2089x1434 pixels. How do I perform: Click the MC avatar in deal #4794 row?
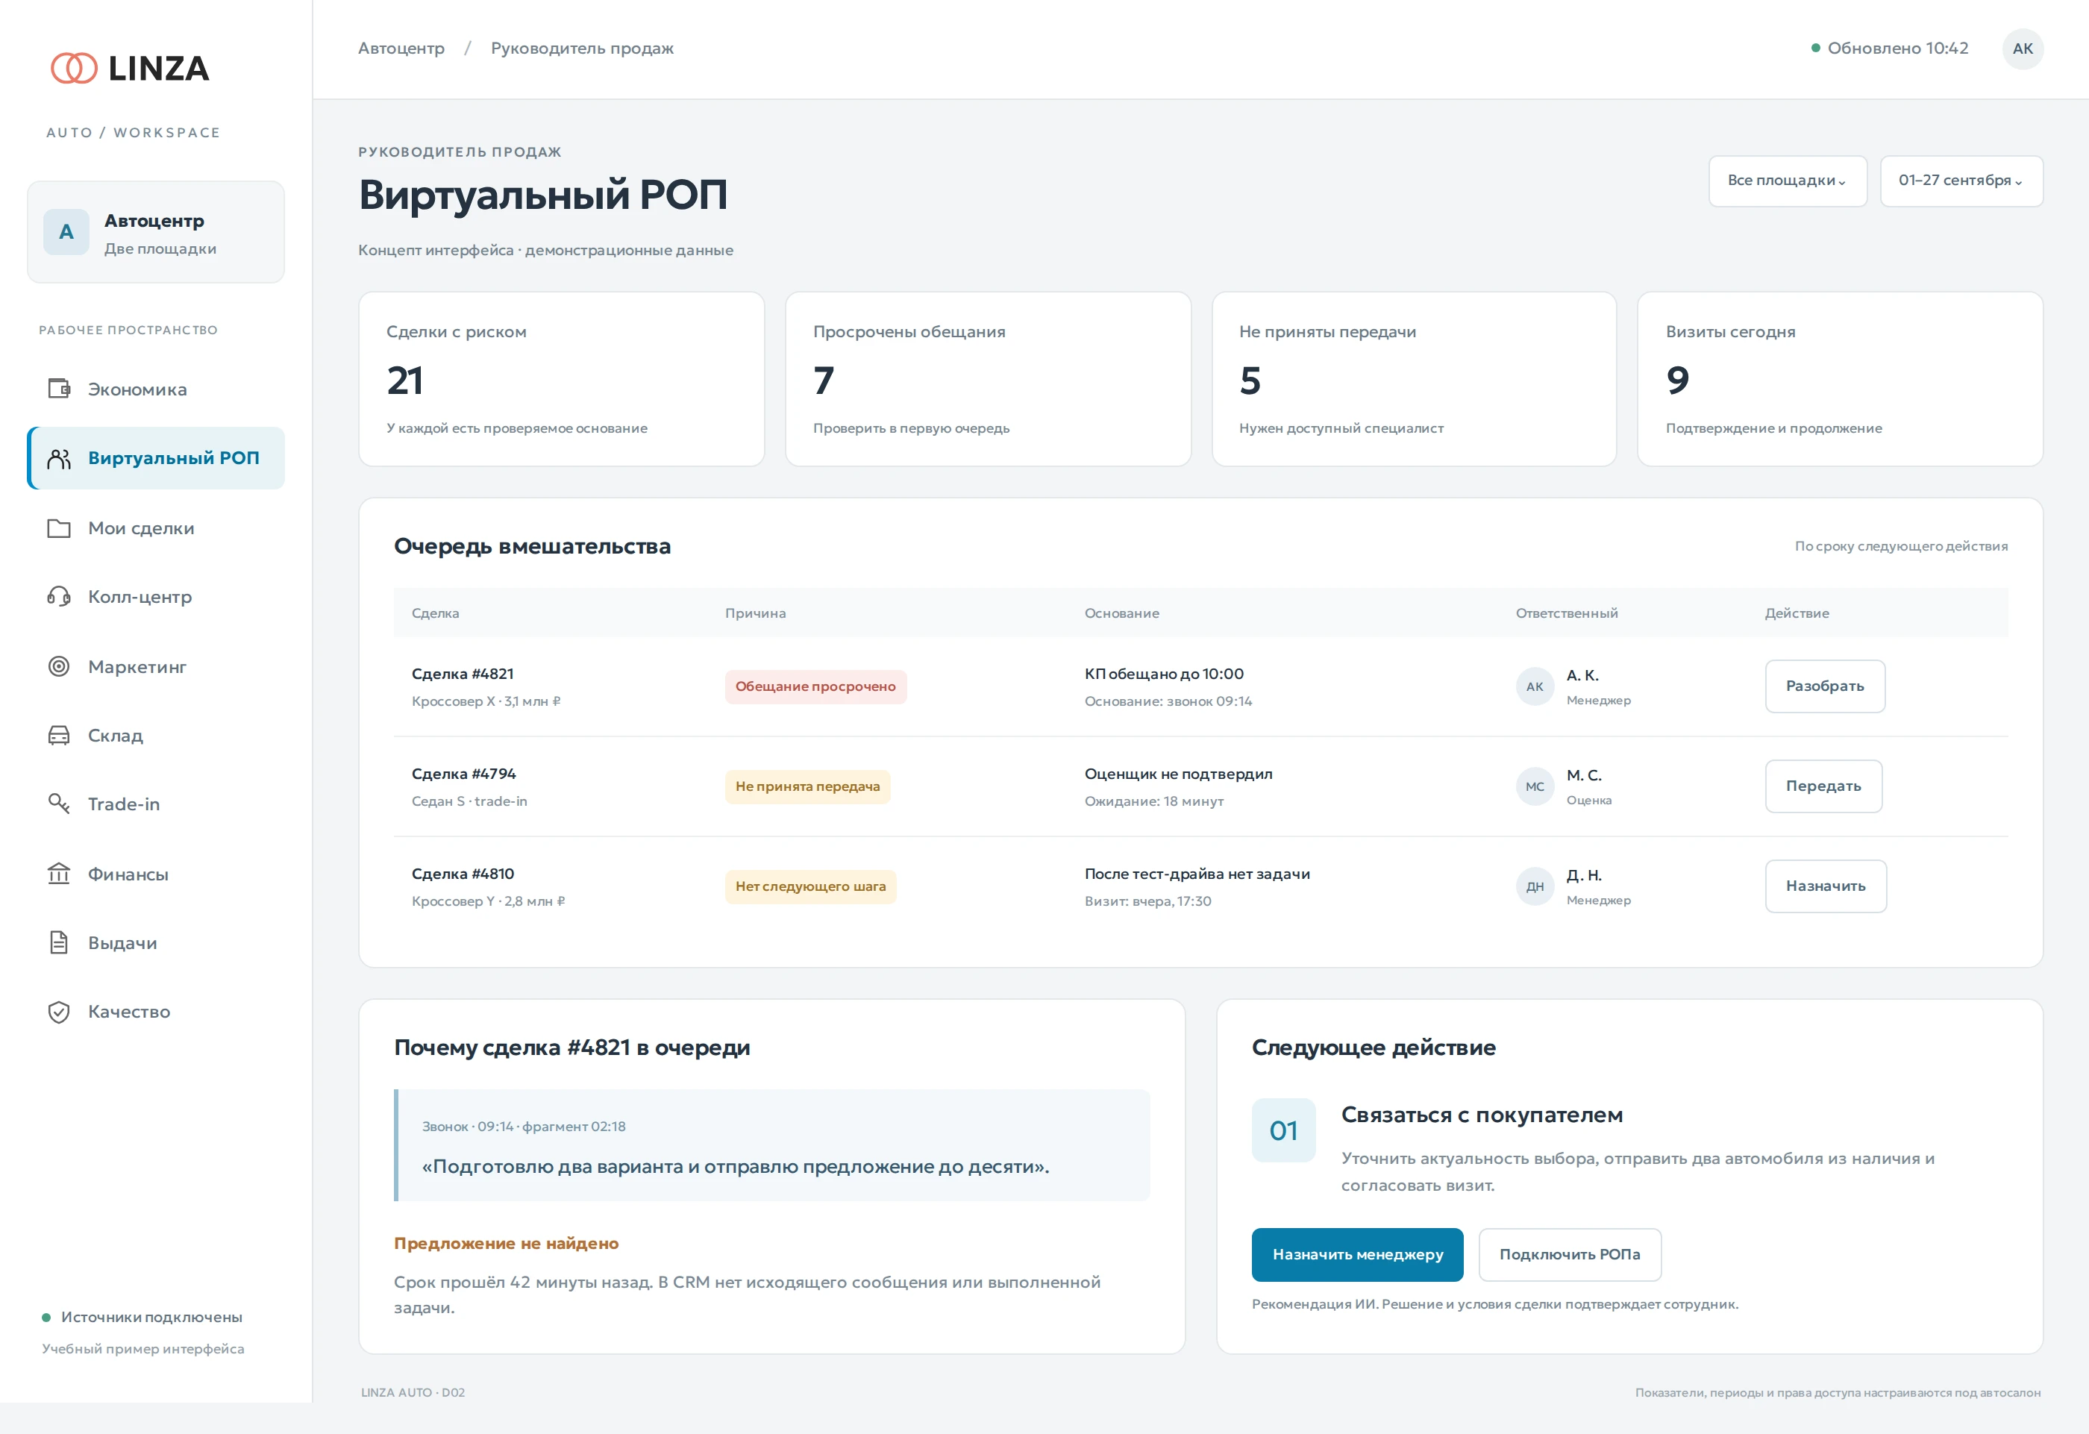point(1535,786)
